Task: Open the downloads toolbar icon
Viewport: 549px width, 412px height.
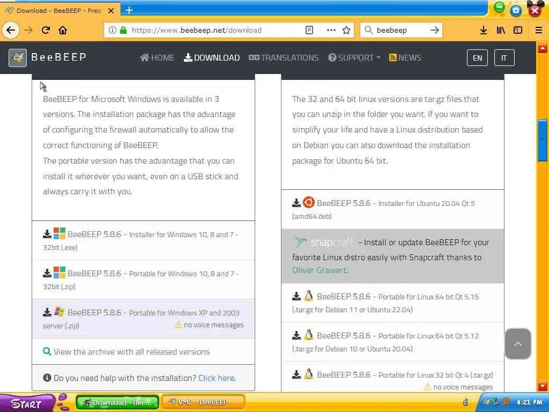Action: click(x=484, y=30)
